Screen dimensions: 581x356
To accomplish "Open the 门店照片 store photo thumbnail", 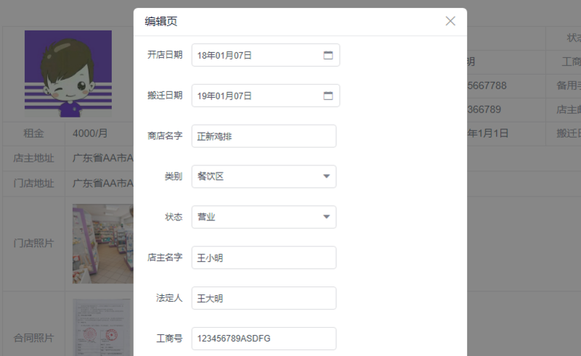I will [x=103, y=244].
